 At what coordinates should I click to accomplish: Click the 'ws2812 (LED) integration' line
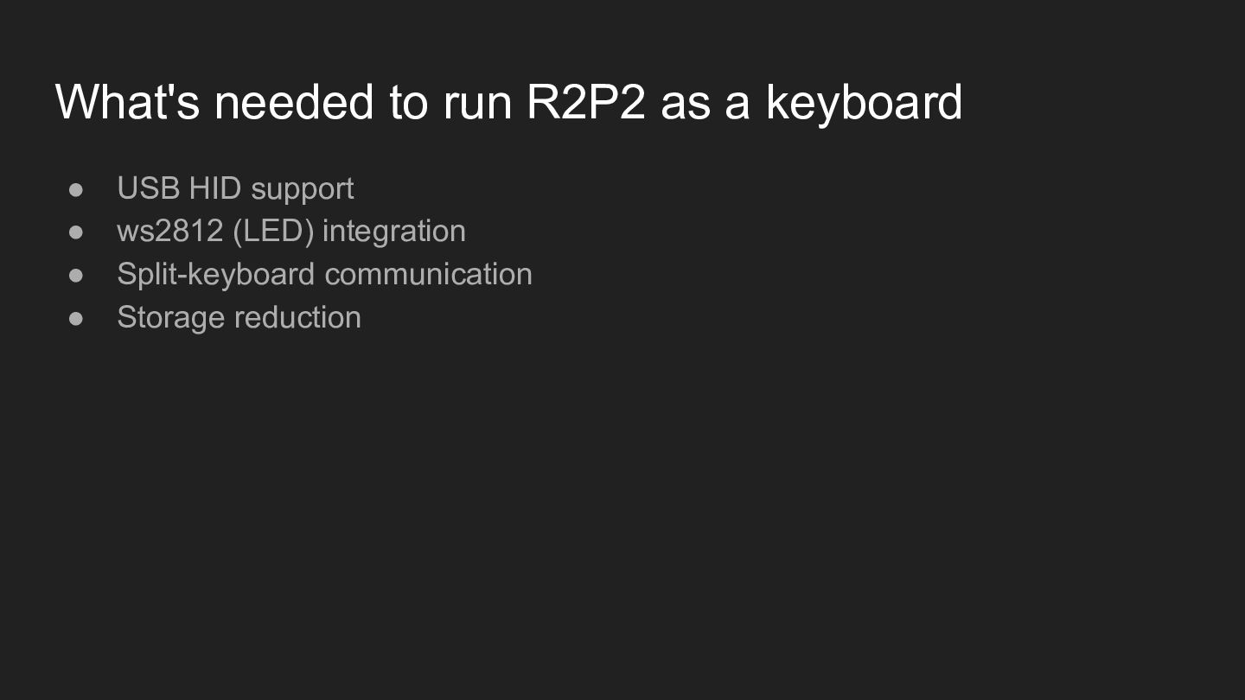(291, 232)
